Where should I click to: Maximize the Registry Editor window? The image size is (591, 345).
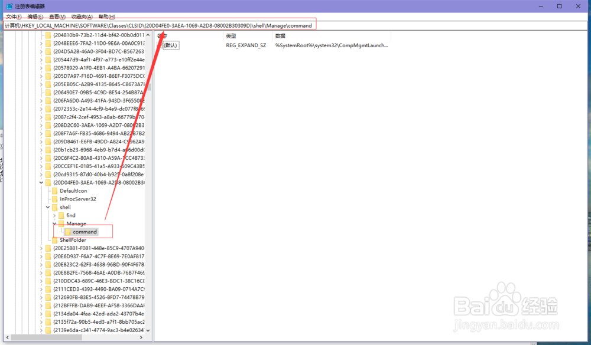(x=559, y=6)
